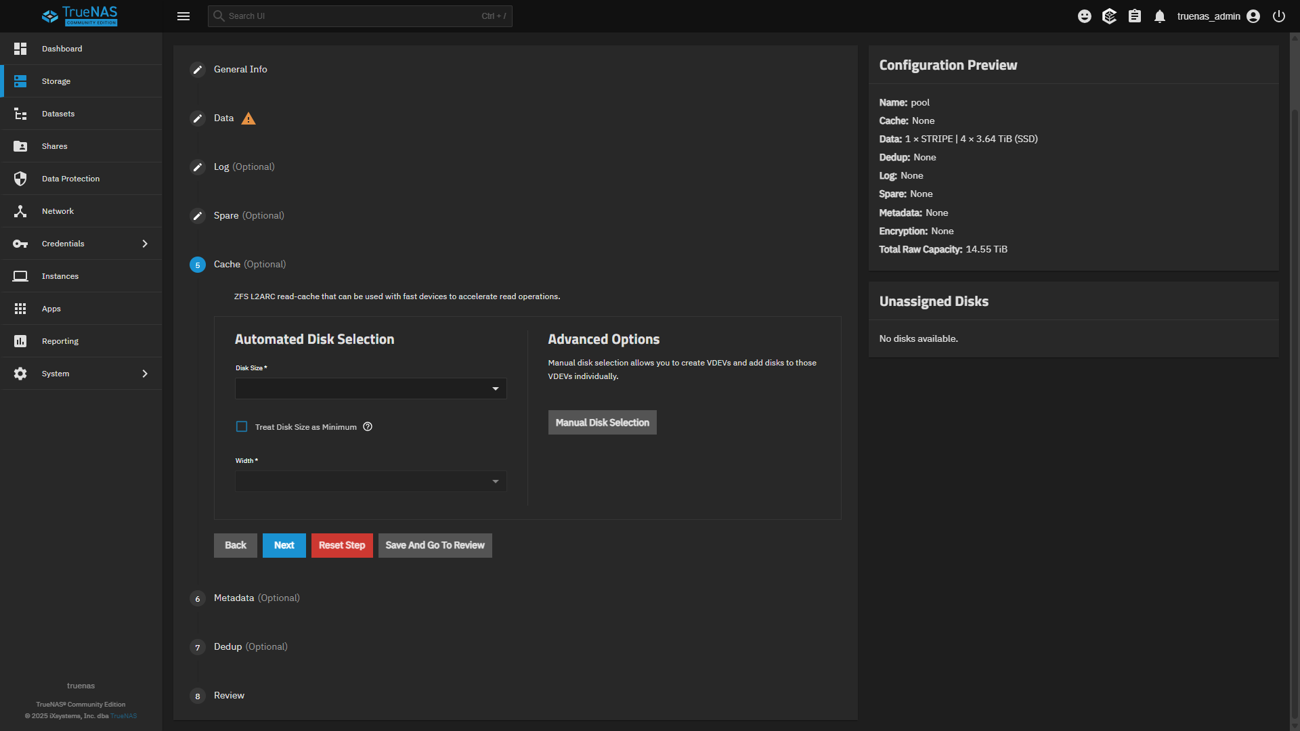
Task: Open the Jobs clipboard icon
Action: pos(1135,16)
